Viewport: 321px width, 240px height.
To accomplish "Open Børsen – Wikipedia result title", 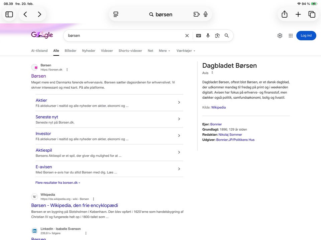I will point(75,205).
